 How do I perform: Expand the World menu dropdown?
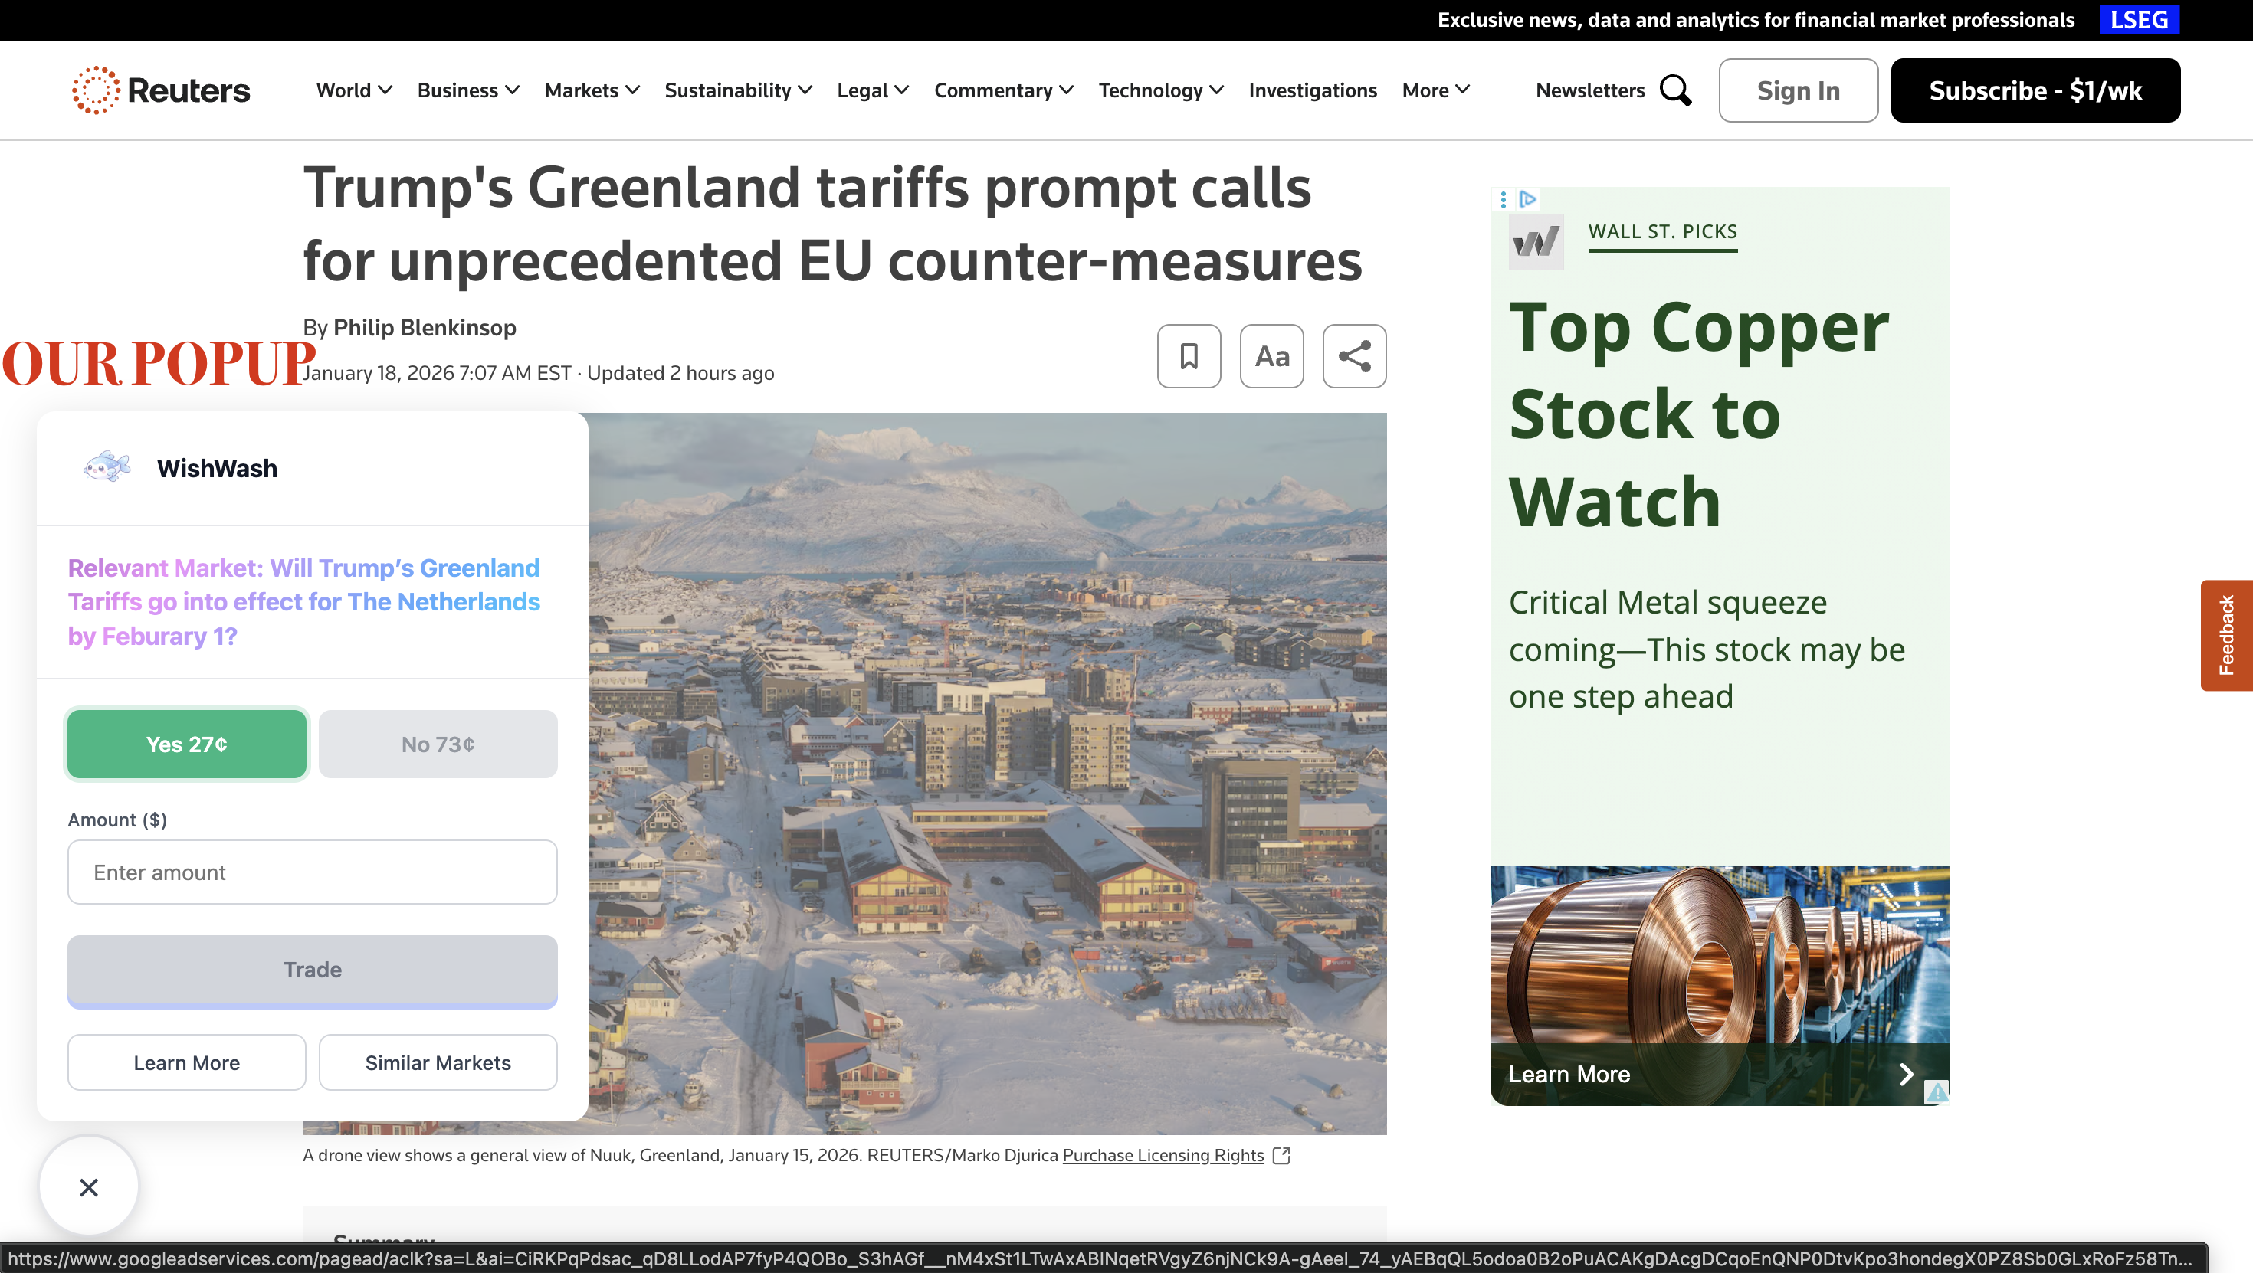[x=353, y=90]
